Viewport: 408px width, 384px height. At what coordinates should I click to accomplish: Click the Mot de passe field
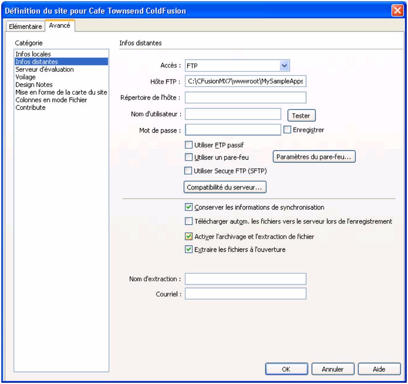click(233, 130)
